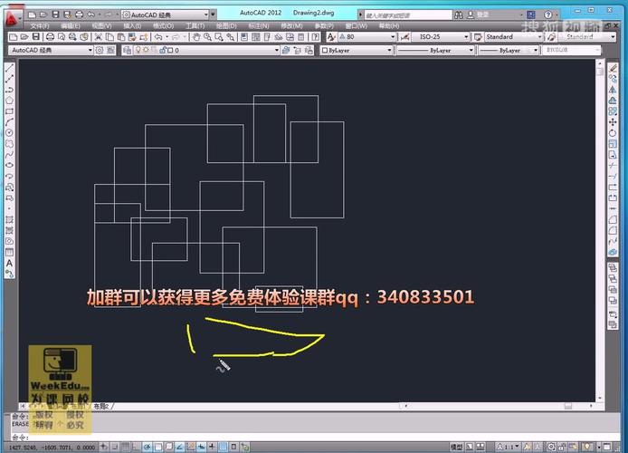Open the 修改(M) menu
628x453 pixels.
click(291, 25)
